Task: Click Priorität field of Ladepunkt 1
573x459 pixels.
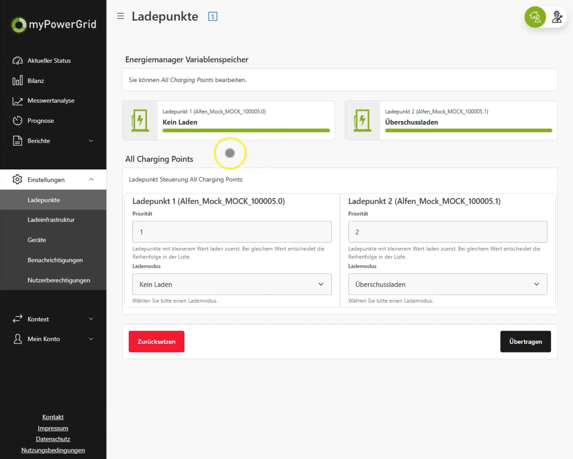Action: click(232, 232)
